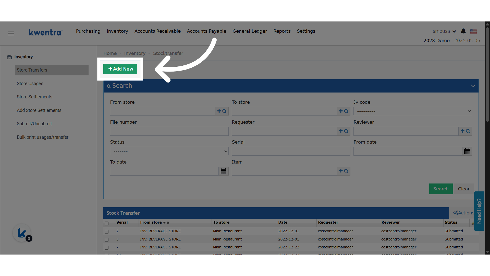The width and height of the screenshot is (490, 276).
Task: Click the page vertical scrollbar
Action: (487, 74)
